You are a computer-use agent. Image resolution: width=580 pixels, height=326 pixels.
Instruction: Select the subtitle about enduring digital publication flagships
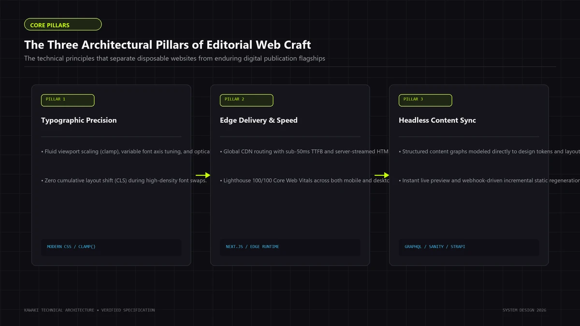[175, 58]
